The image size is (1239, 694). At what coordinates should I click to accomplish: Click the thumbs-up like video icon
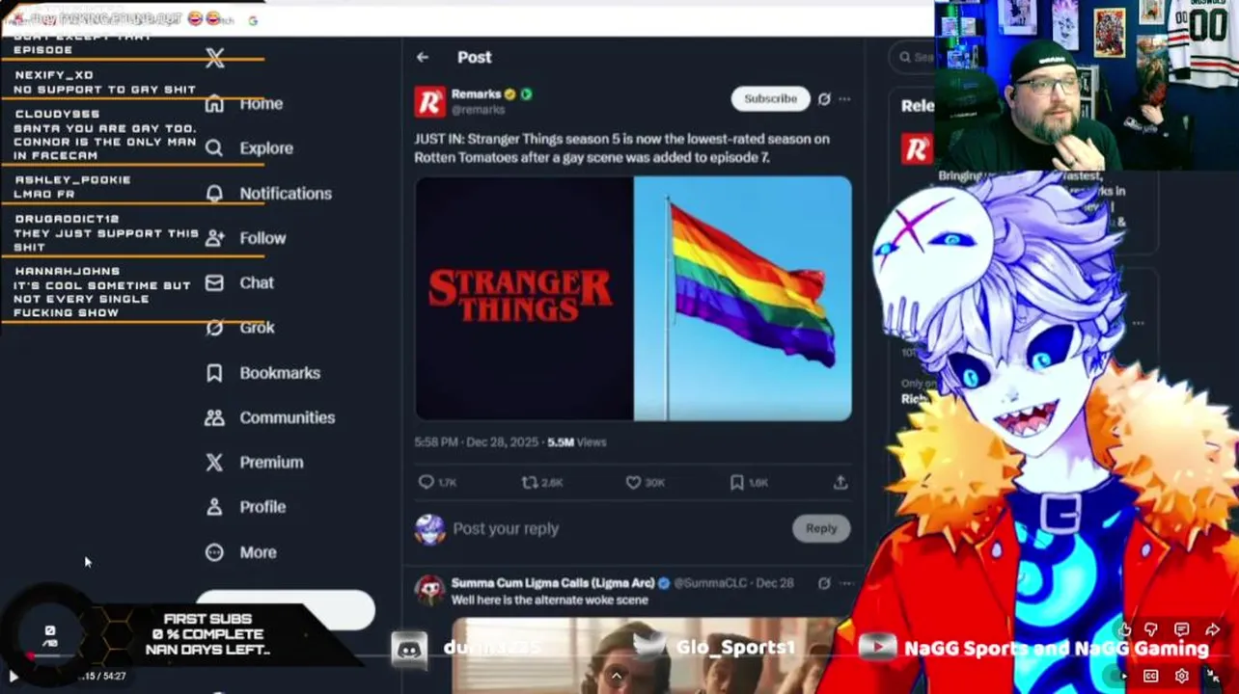tap(1124, 631)
